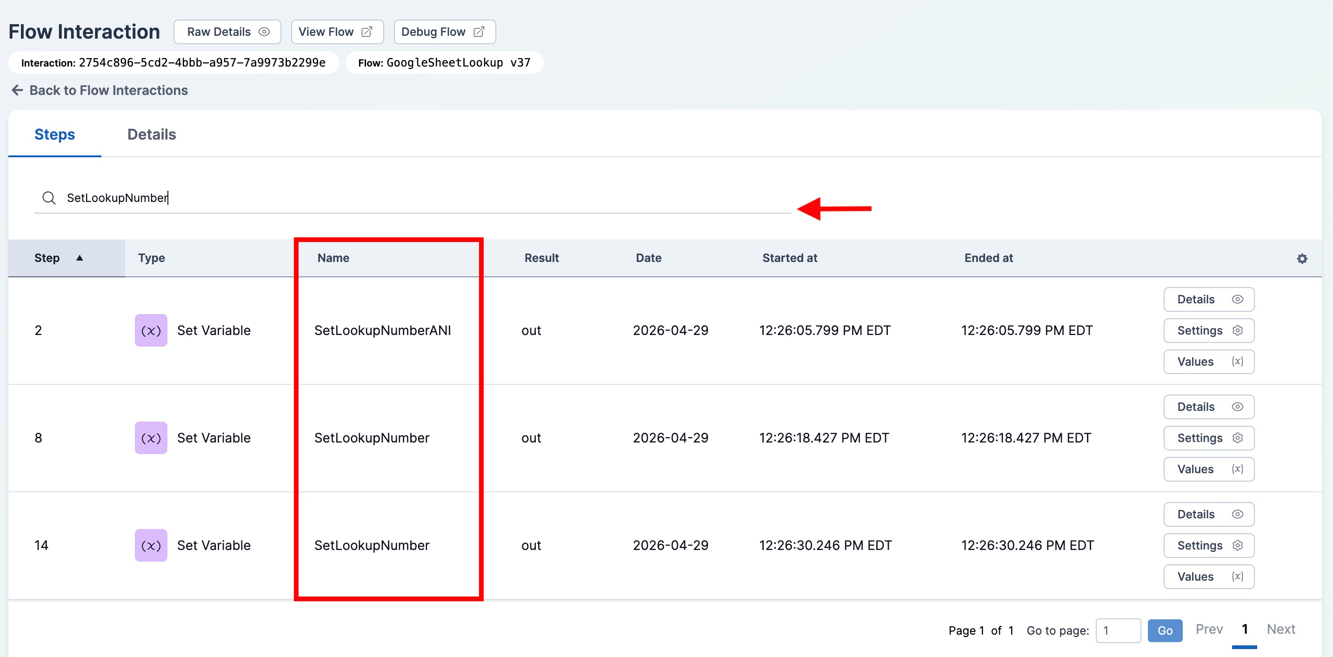Image resolution: width=1333 pixels, height=657 pixels.
Task: Click the View Flow button
Action: pyautogui.click(x=337, y=32)
